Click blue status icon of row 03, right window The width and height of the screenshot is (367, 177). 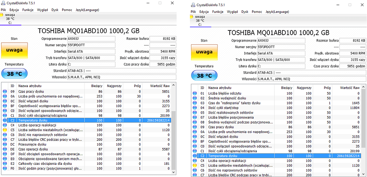point(195,103)
